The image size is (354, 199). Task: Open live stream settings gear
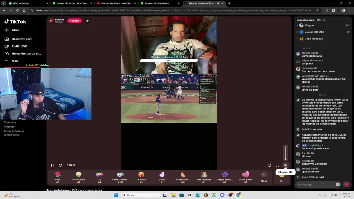click(x=269, y=165)
